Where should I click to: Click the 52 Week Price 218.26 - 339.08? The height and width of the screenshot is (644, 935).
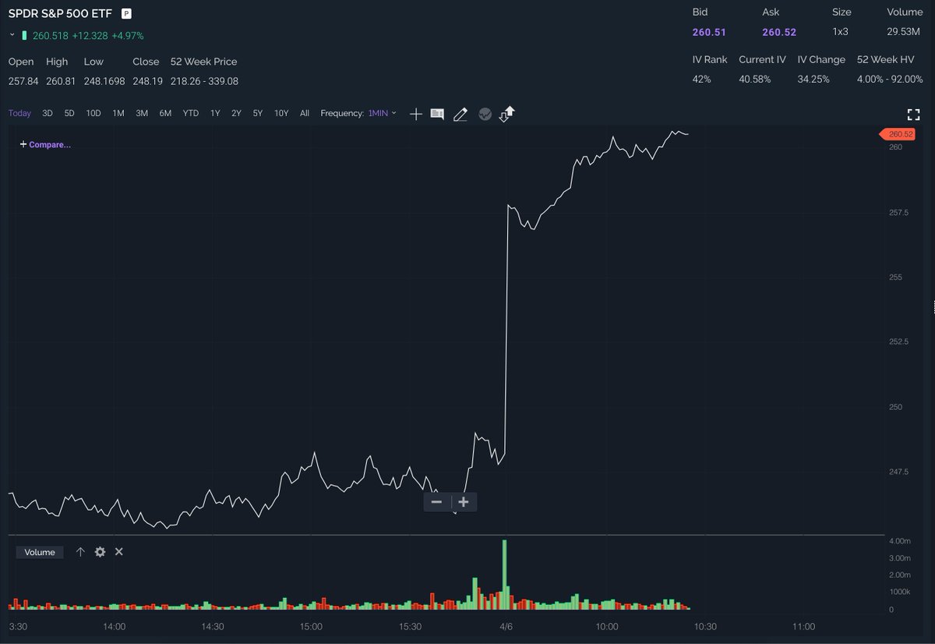tap(204, 81)
